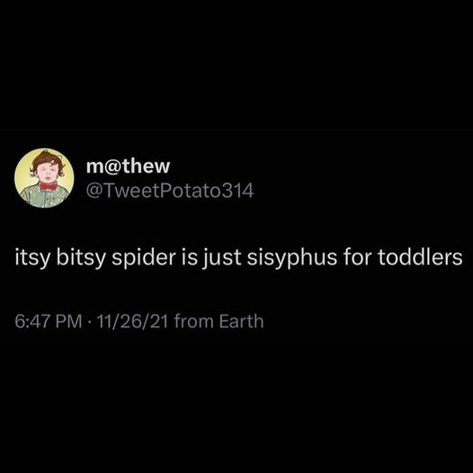Click the word from before Earth

[193, 321]
